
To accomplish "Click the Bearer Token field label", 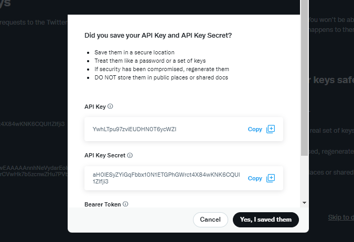I will (103, 204).
